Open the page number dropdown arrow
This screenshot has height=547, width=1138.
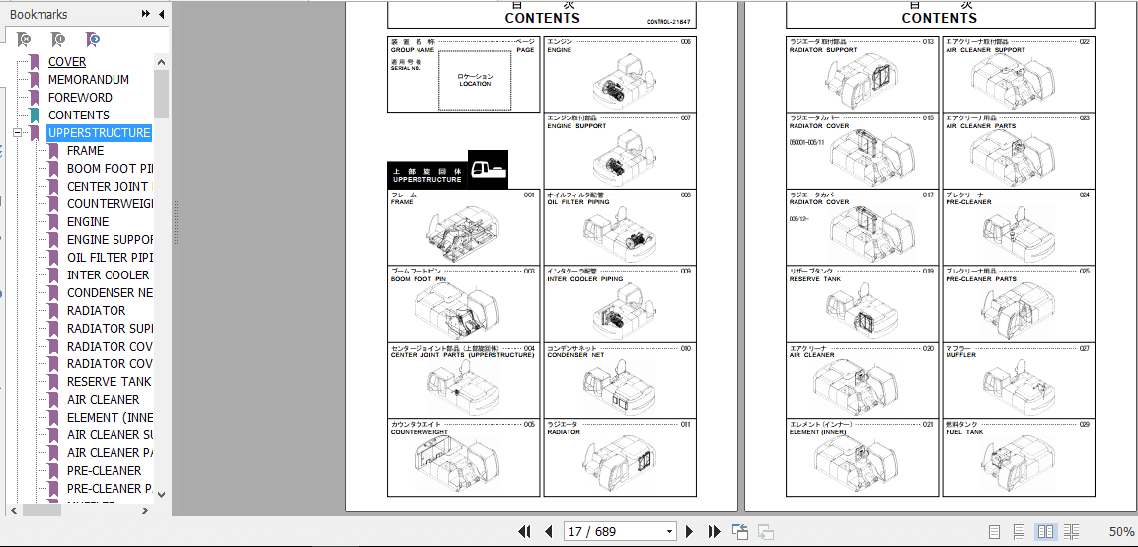point(669,532)
